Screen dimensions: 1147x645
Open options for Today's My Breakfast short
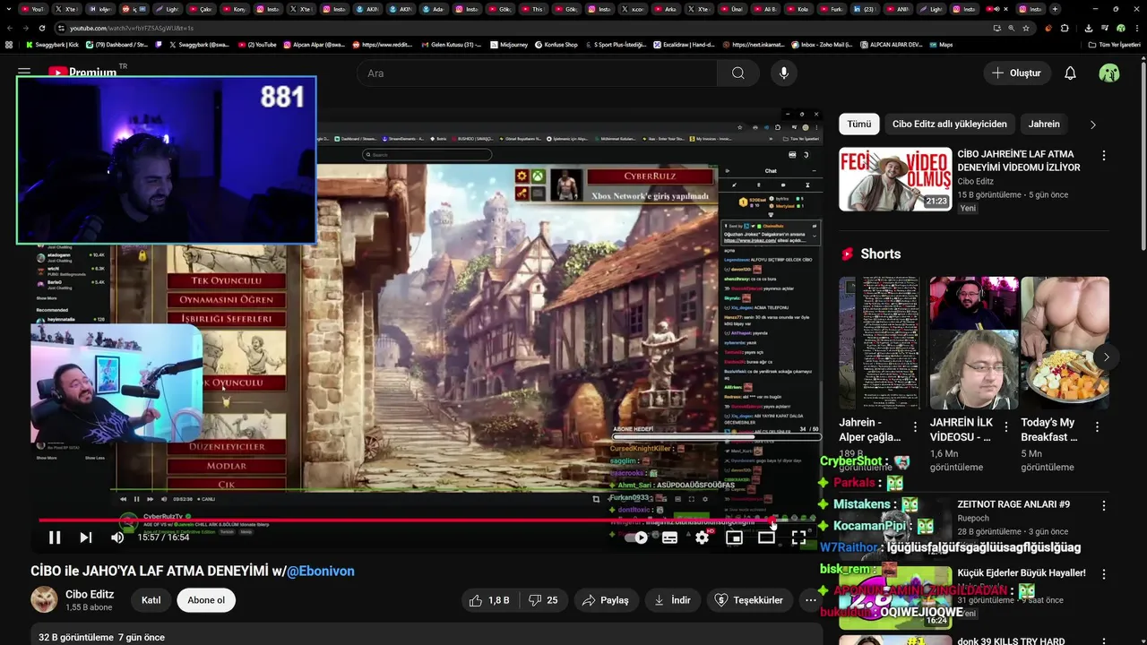click(1097, 427)
